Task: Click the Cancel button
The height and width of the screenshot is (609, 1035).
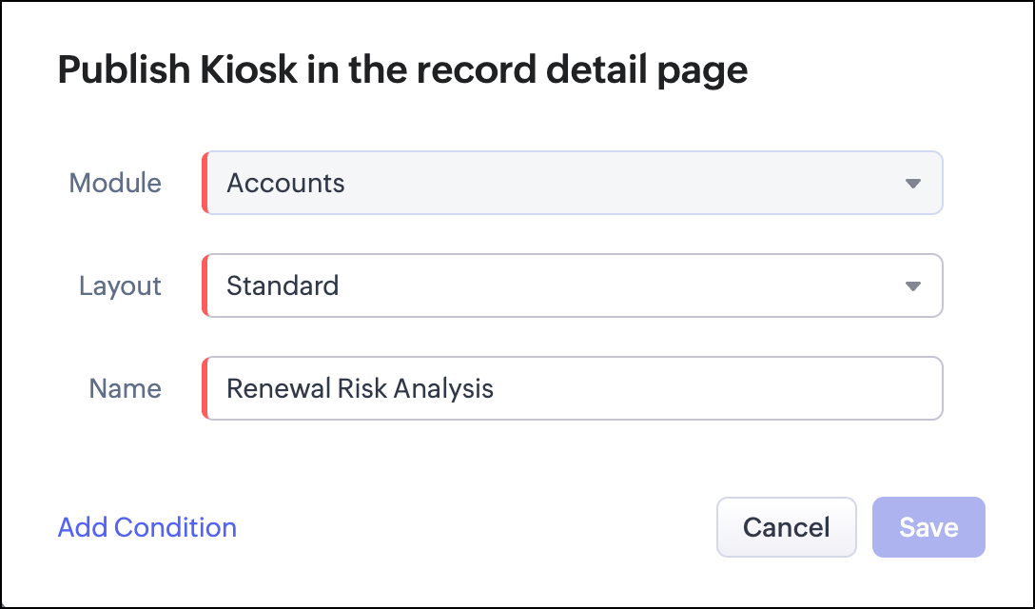Action: click(x=786, y=527)
